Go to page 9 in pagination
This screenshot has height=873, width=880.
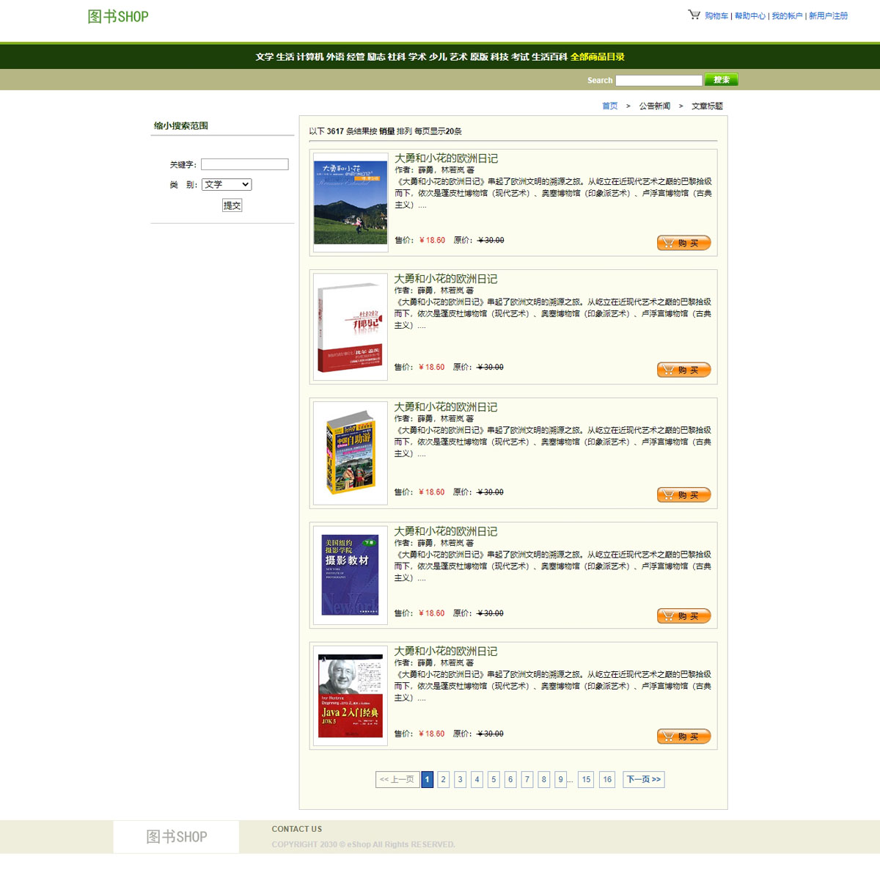pos(560,780)
